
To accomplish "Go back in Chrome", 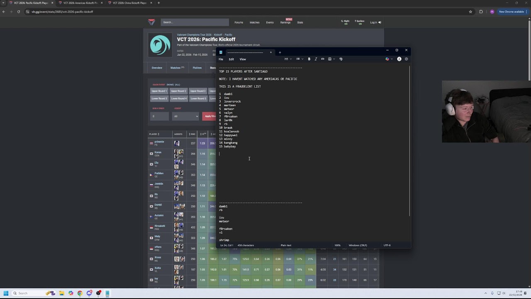I will [x=4, y=12].
